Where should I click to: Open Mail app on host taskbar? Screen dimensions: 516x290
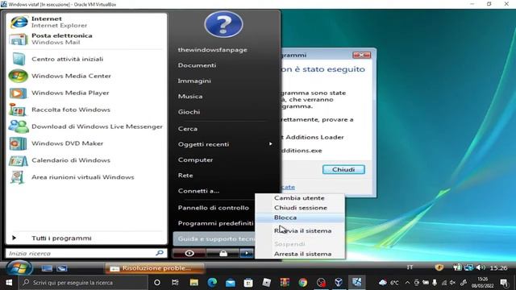tap(231, 283)
